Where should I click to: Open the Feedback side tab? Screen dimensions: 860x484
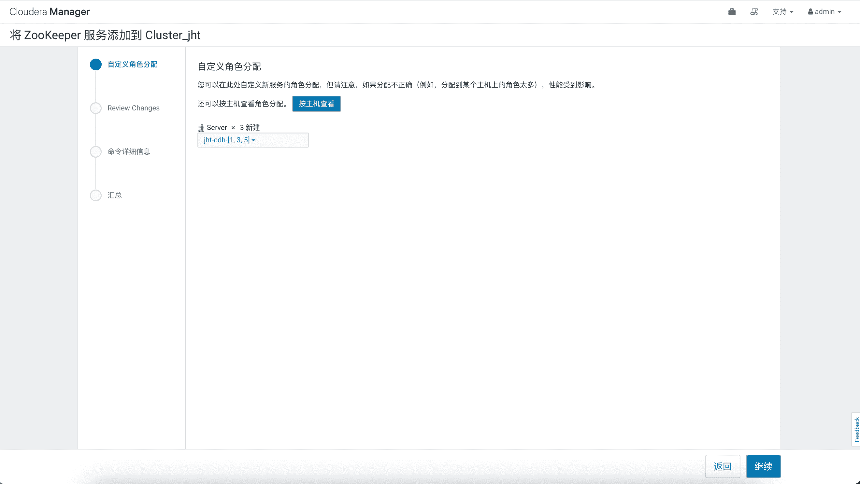pos(856,430)
